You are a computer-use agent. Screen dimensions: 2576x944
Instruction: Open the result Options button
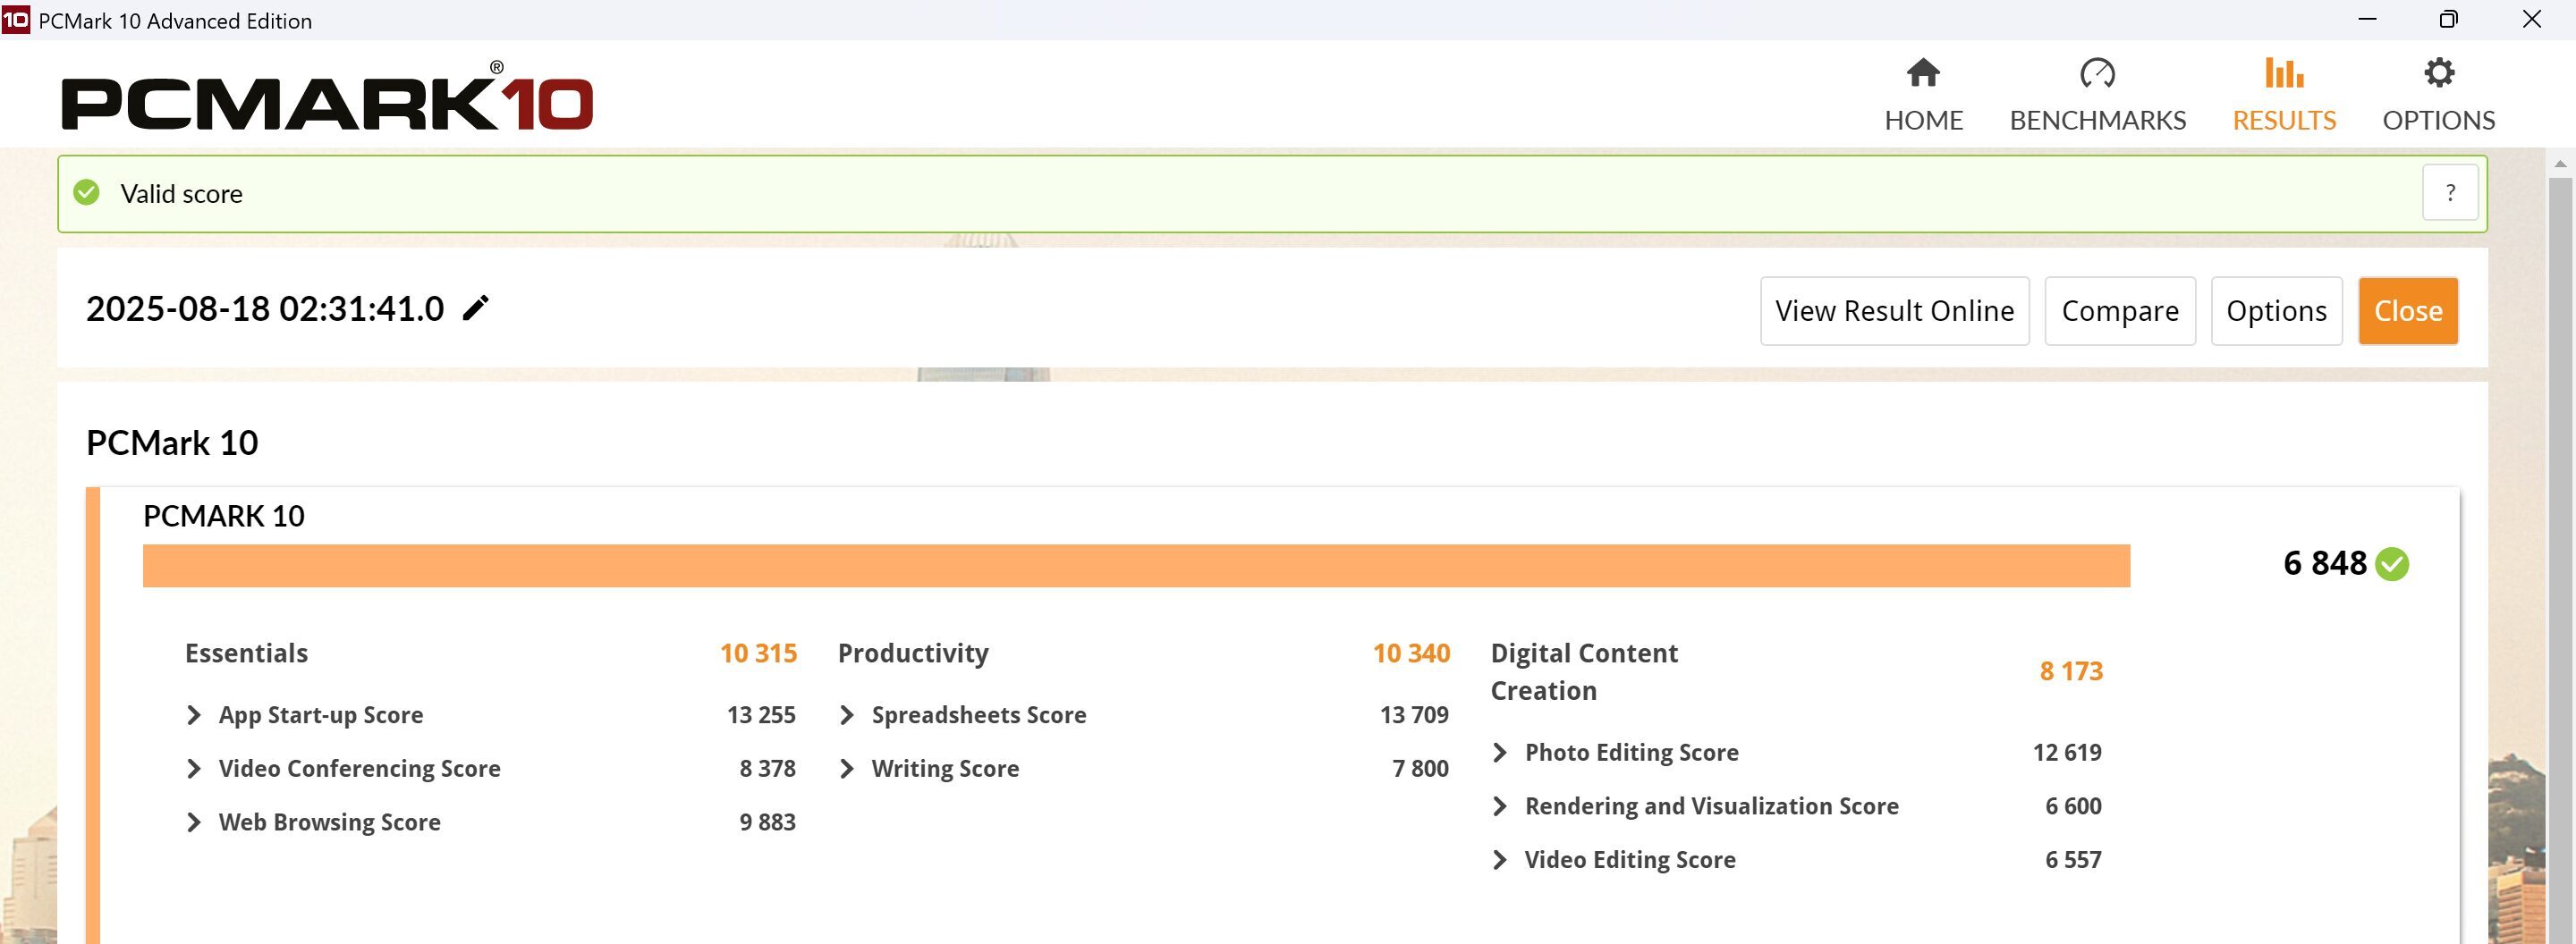tap(2276, 311)
